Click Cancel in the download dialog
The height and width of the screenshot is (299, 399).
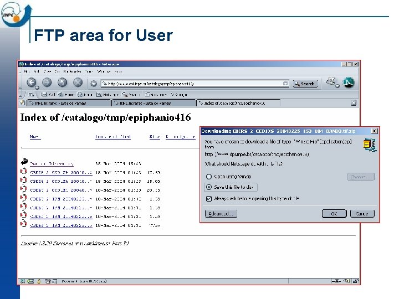pyautogui.click(x=362, y=214)
